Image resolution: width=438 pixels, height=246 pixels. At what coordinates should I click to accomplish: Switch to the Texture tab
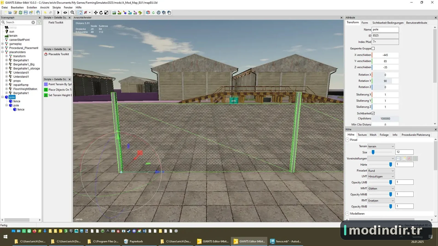pos(362,135)
